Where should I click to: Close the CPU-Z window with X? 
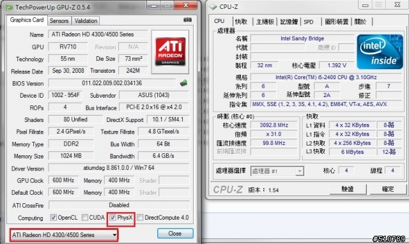397,4
